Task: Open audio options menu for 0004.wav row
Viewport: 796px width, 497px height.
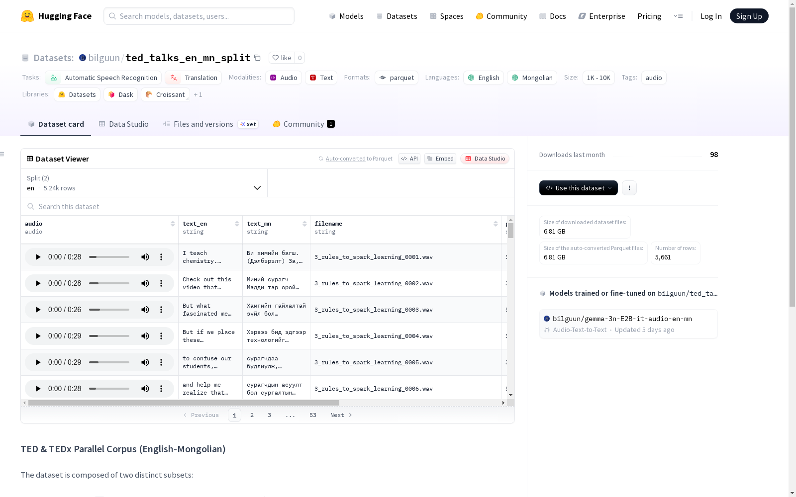Action: point(161,336)
